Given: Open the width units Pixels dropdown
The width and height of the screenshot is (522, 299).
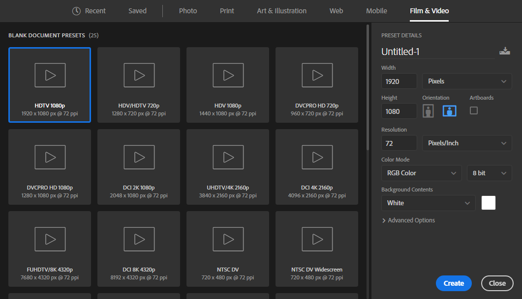Looking at the screenshot, I should 467,81.
